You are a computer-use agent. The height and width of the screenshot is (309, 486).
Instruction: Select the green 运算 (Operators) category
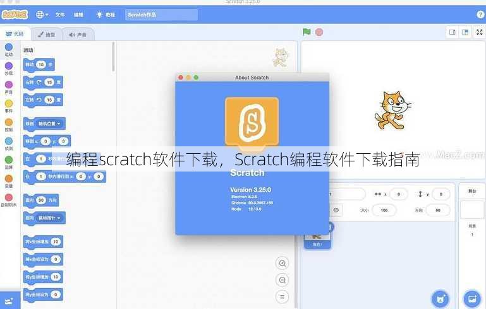(9, 163)
